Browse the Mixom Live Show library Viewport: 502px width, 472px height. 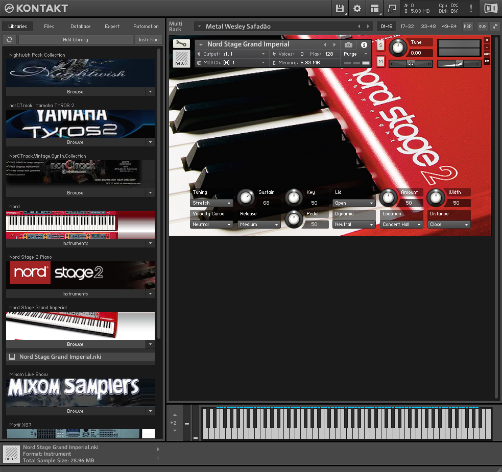click(x=76, y=411)
